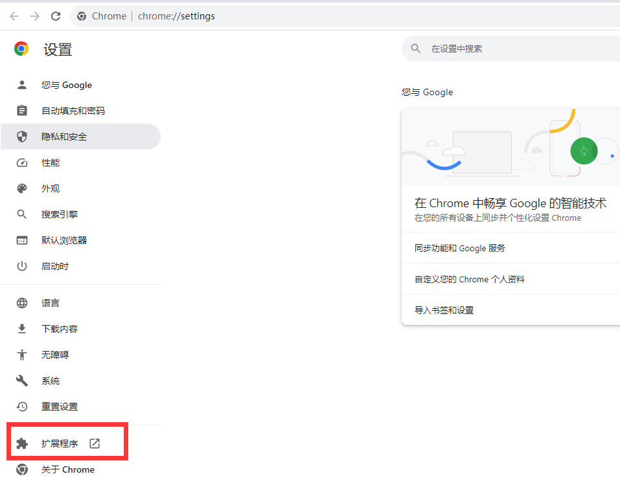620x496 pixels.
Task: Click the power icon for 启动时
Action: pos(22,266)
